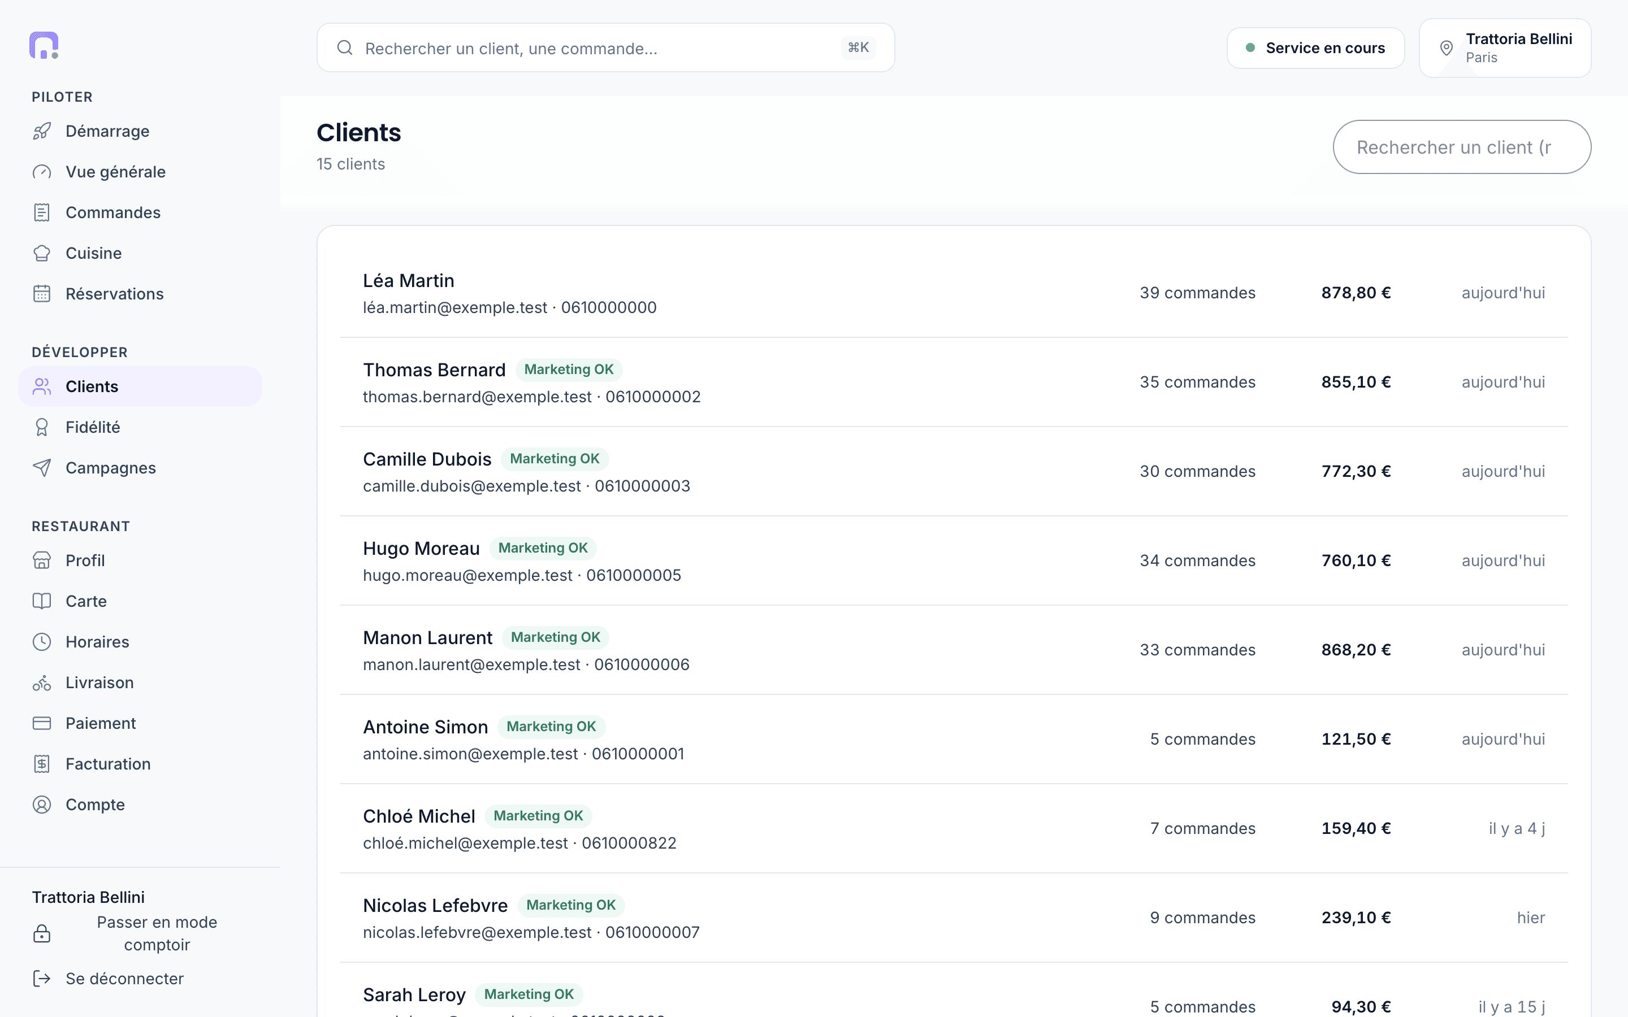Open Antoine Simon's client row
The width and height of the screenshot is (1628, 1017).
(954, 739)
